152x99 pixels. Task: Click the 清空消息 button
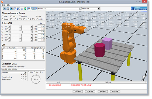pos(115,91)
